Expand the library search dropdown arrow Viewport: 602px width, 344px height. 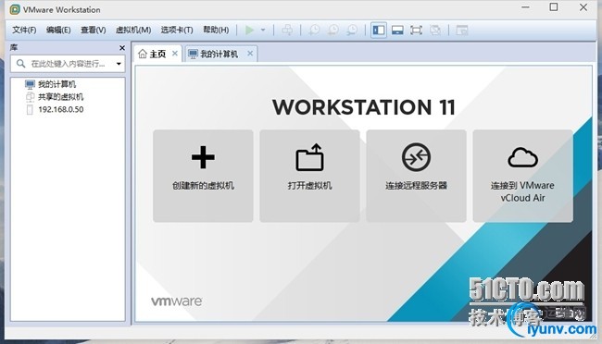coord(119,64)
